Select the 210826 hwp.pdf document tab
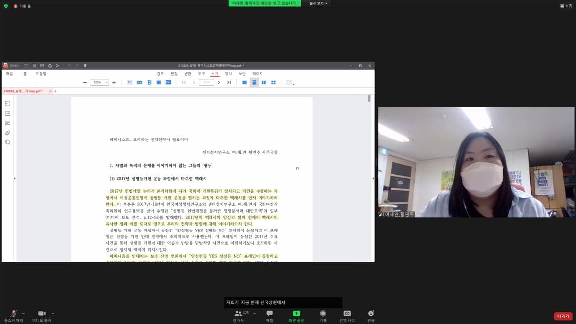 tap(23, 91)
